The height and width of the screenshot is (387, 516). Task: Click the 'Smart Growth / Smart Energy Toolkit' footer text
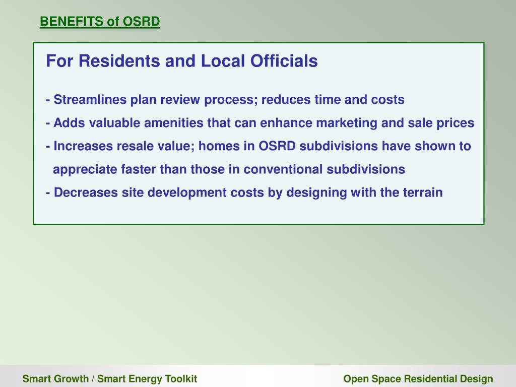pos(109,379)
